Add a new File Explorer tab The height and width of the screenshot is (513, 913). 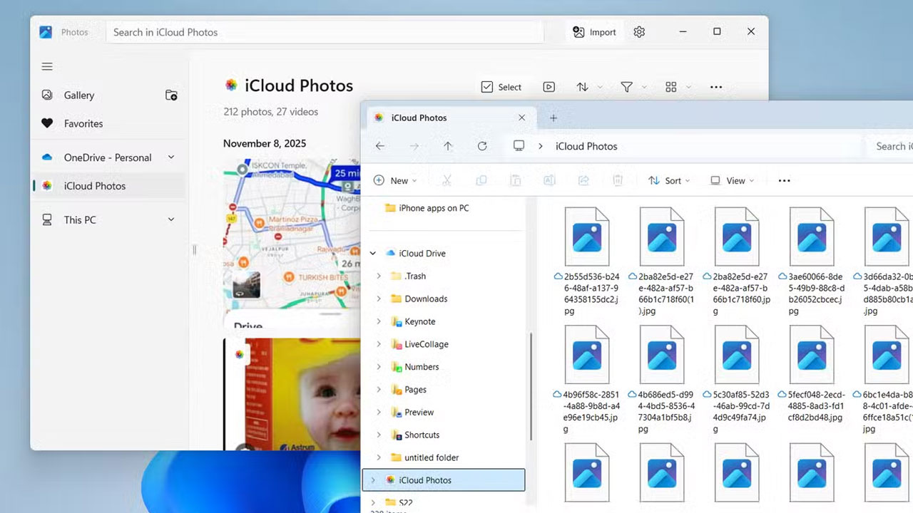coord(554,118)
